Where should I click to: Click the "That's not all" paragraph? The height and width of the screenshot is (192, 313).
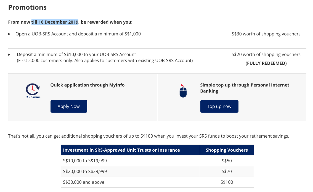(149, 136)
